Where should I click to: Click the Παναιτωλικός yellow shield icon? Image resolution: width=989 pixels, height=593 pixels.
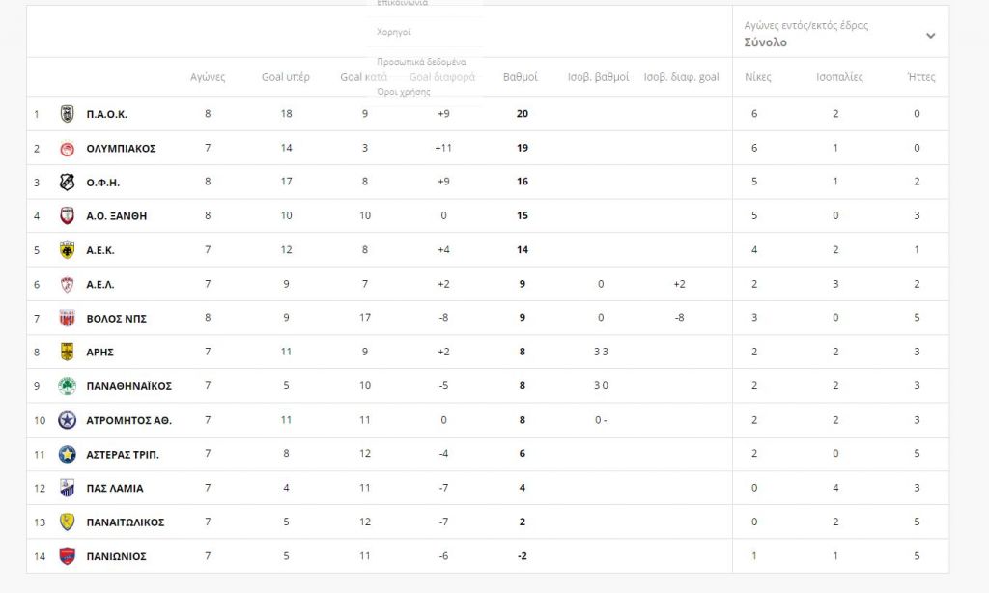point(67,522)
